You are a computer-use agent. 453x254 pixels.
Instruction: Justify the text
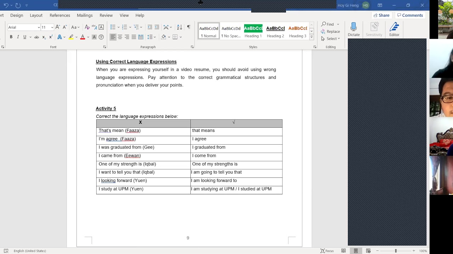point(134,37)
